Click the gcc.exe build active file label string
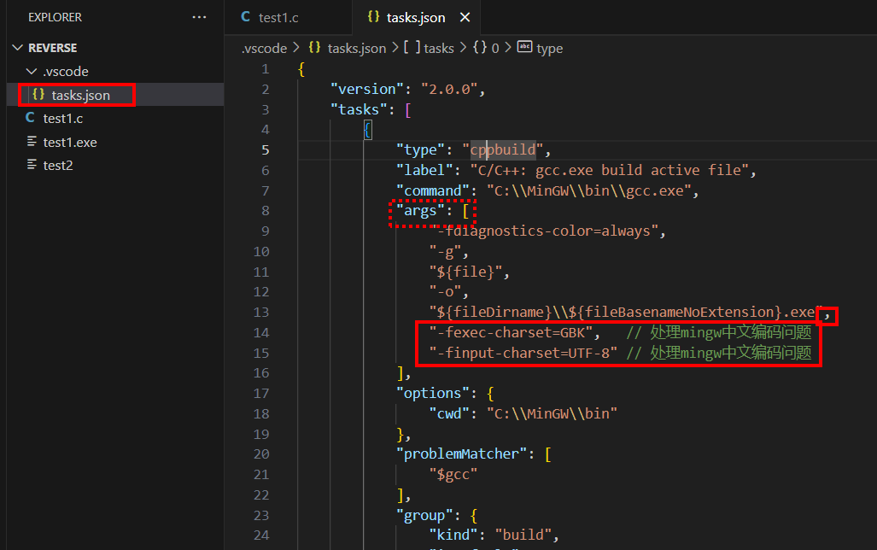Screen dimensions: 877x550 coord(610,170)
